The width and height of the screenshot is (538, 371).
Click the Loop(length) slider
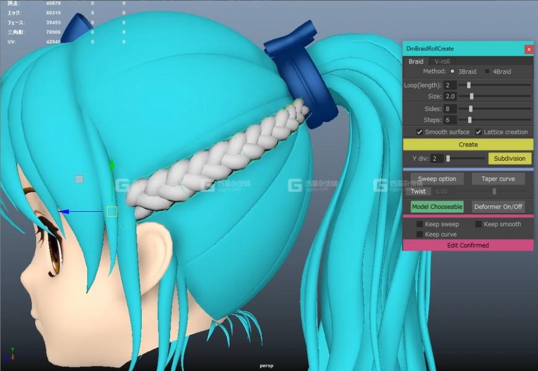tap(495, 85)
